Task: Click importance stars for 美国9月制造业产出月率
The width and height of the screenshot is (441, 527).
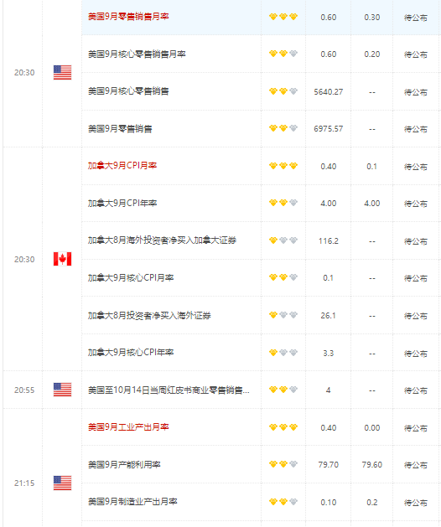Action: pos(283,502)
